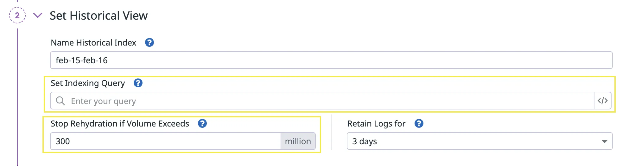Click the million unit suffix
The image size is (622, 167).
(x=298, y=141)
